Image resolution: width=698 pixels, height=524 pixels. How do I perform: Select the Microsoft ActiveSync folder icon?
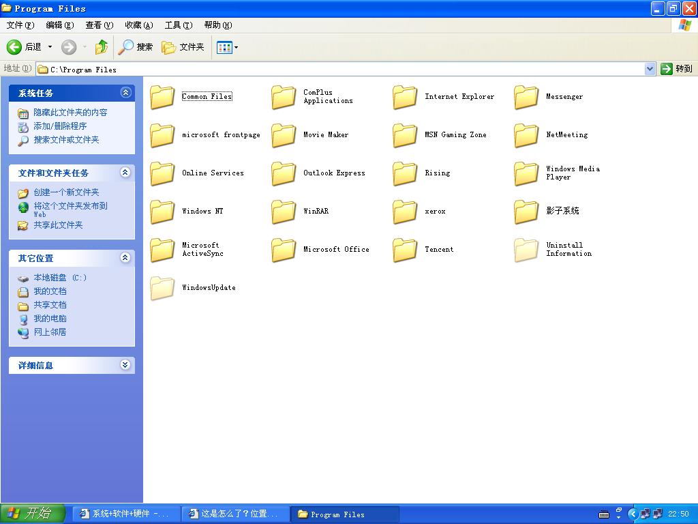pos(162,250)
